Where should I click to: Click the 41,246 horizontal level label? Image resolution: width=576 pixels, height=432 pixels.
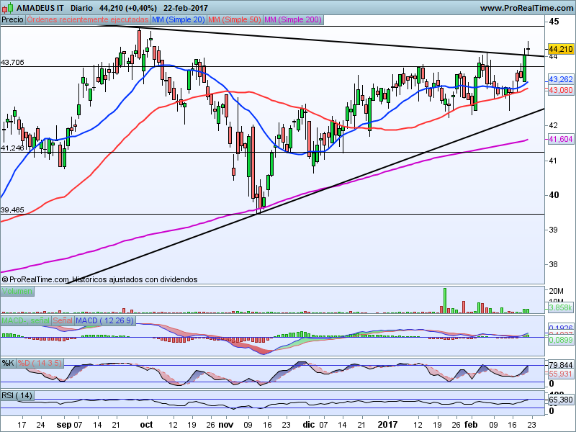click(x=12, y=148)
